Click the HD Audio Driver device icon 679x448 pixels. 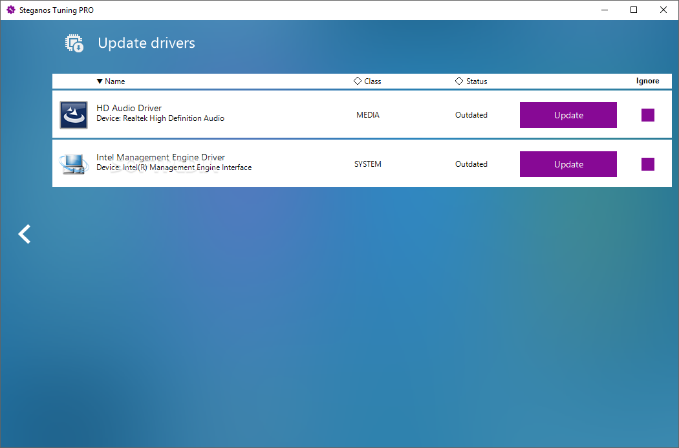coord(74,114)
